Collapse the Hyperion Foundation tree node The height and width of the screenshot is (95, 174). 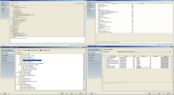[17, 54]
